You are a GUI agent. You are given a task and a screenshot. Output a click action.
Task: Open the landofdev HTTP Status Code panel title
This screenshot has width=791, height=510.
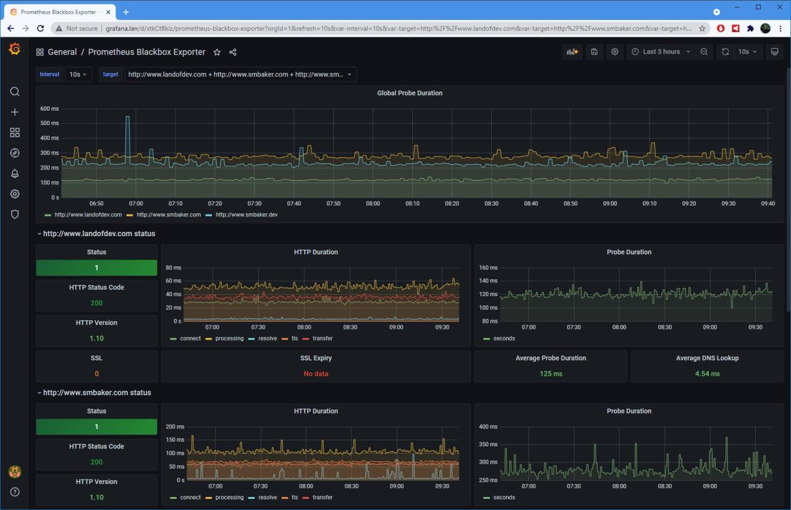pos(96,287)
